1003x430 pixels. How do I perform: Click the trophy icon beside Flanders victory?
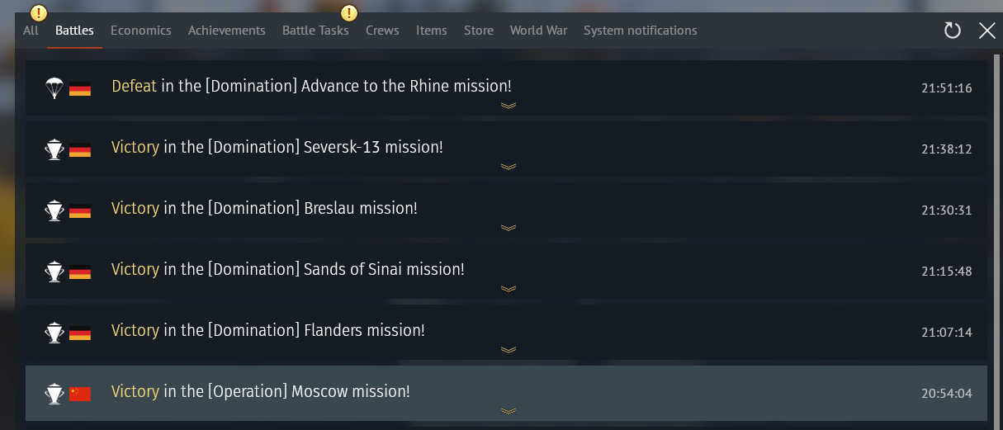[54, 332]
